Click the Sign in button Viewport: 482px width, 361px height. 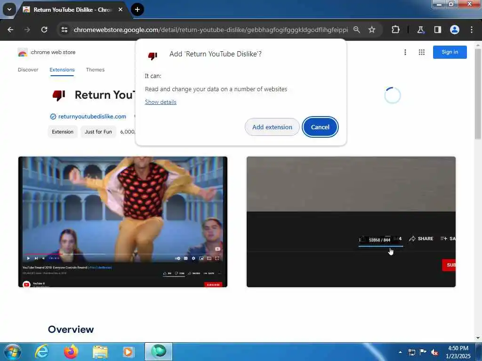click(x=450, y=52)
